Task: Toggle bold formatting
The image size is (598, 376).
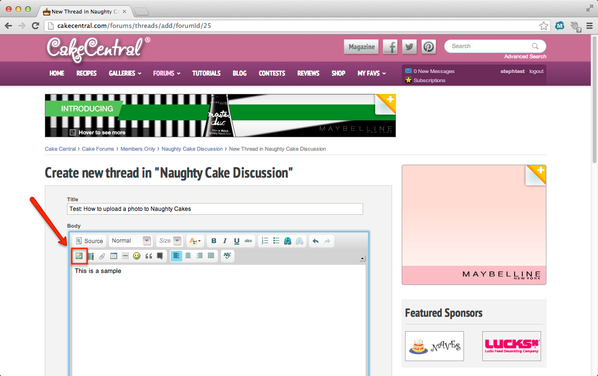Action: pyautogui.click(x=214, y=241)
